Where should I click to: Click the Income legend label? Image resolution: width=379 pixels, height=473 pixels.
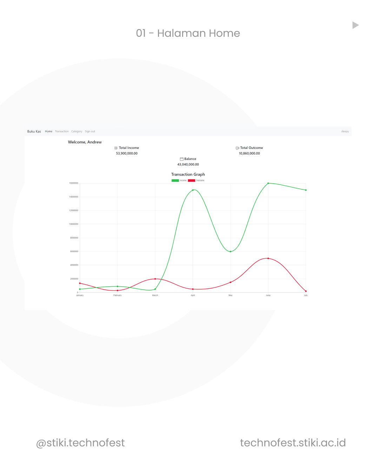coord(183,180)
